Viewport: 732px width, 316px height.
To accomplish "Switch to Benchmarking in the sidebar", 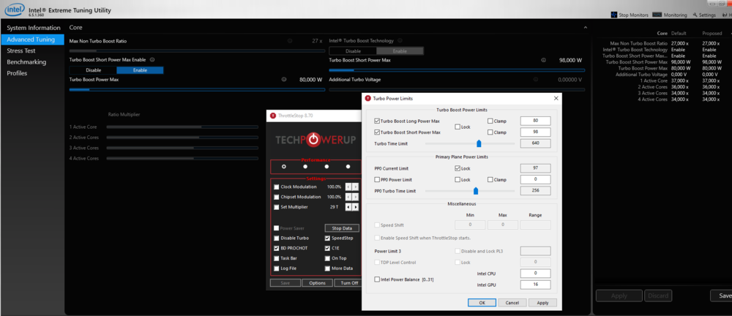I will (x=26, y=62).
